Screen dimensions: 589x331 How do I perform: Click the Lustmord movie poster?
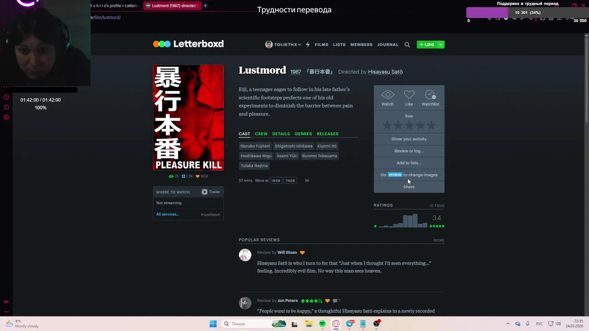coord(188,118)
